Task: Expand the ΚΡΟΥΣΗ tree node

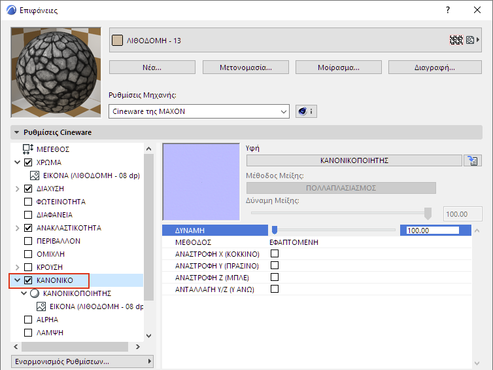Action: click(17, 267)
